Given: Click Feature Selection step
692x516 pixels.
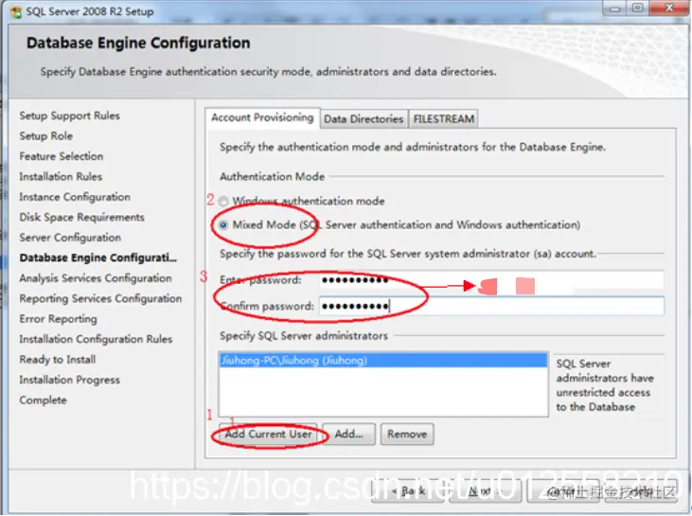Looking at the screenshot, I should tap(61, 156).
